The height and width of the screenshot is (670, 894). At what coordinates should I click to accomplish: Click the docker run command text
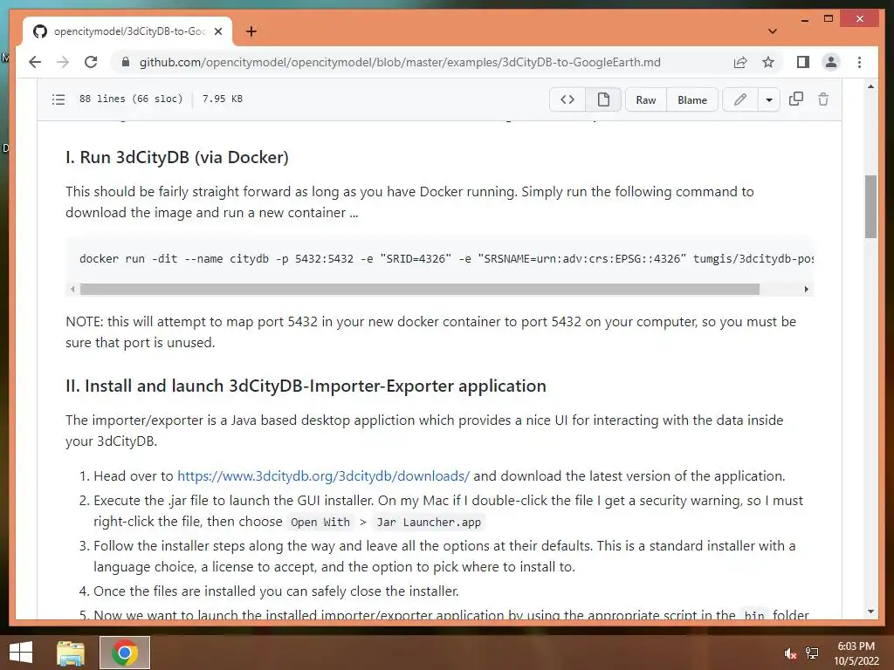pyautogui.click(x=446, y=258)
